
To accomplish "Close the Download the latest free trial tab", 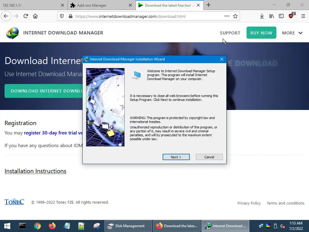I will point(198,5).
